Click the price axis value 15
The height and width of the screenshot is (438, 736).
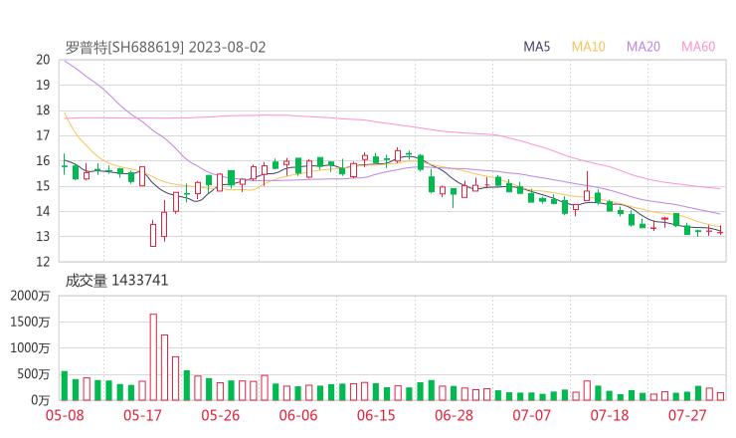pyautogui.click(x=43, y=186)
